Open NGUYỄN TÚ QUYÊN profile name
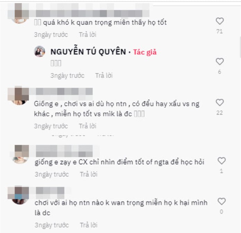Viewport: 241px width, 233px height. (88, 52)
